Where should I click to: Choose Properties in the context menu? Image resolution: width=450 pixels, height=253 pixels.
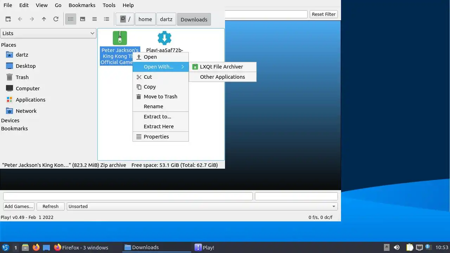pos(161,137)
